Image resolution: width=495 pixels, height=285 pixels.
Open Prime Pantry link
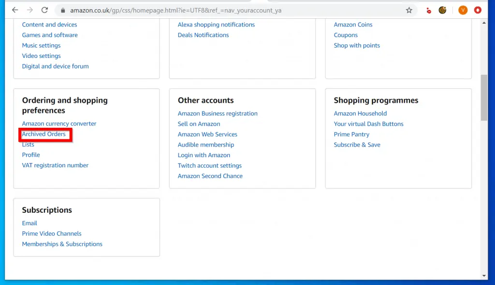pyautogui.click(x=352, y=134)
